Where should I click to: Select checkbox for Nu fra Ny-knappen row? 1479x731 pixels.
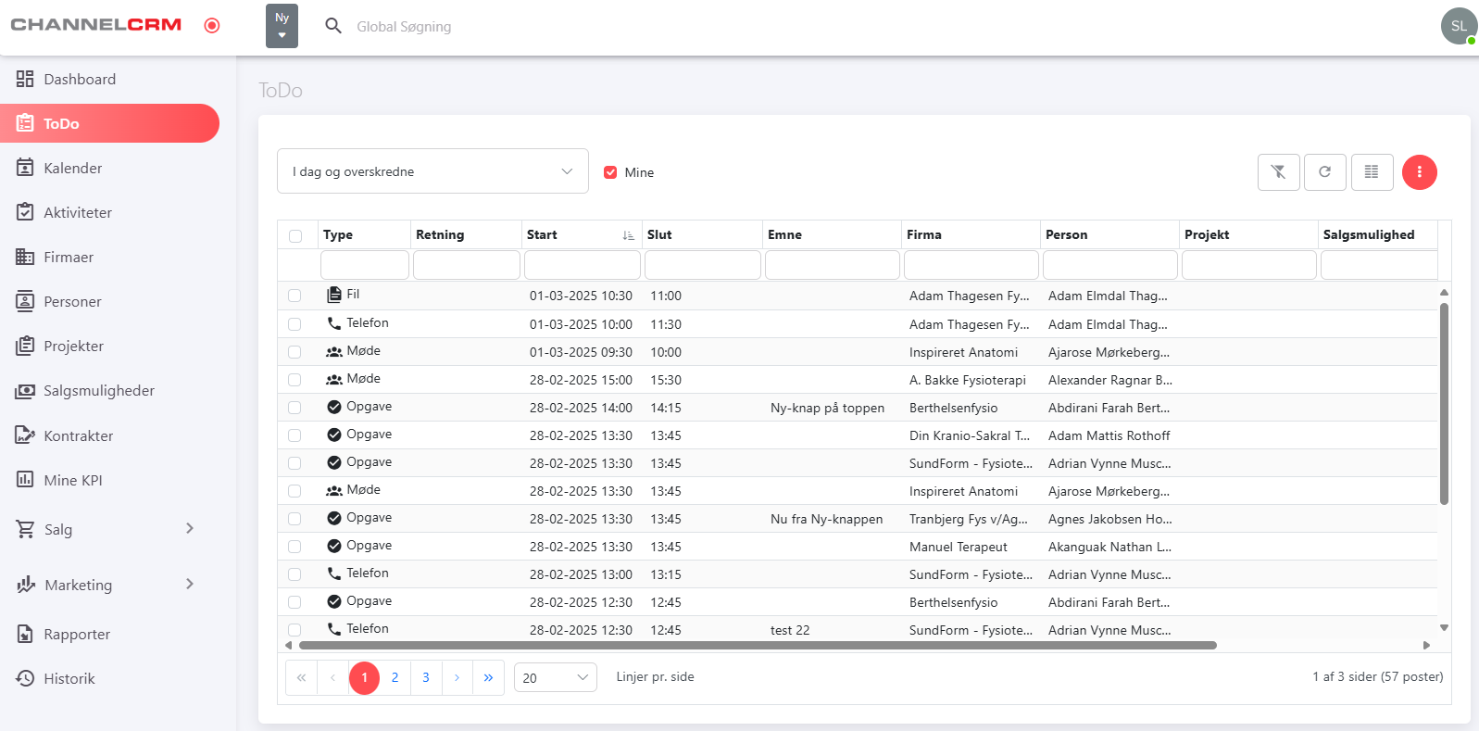tap(295, 519)
